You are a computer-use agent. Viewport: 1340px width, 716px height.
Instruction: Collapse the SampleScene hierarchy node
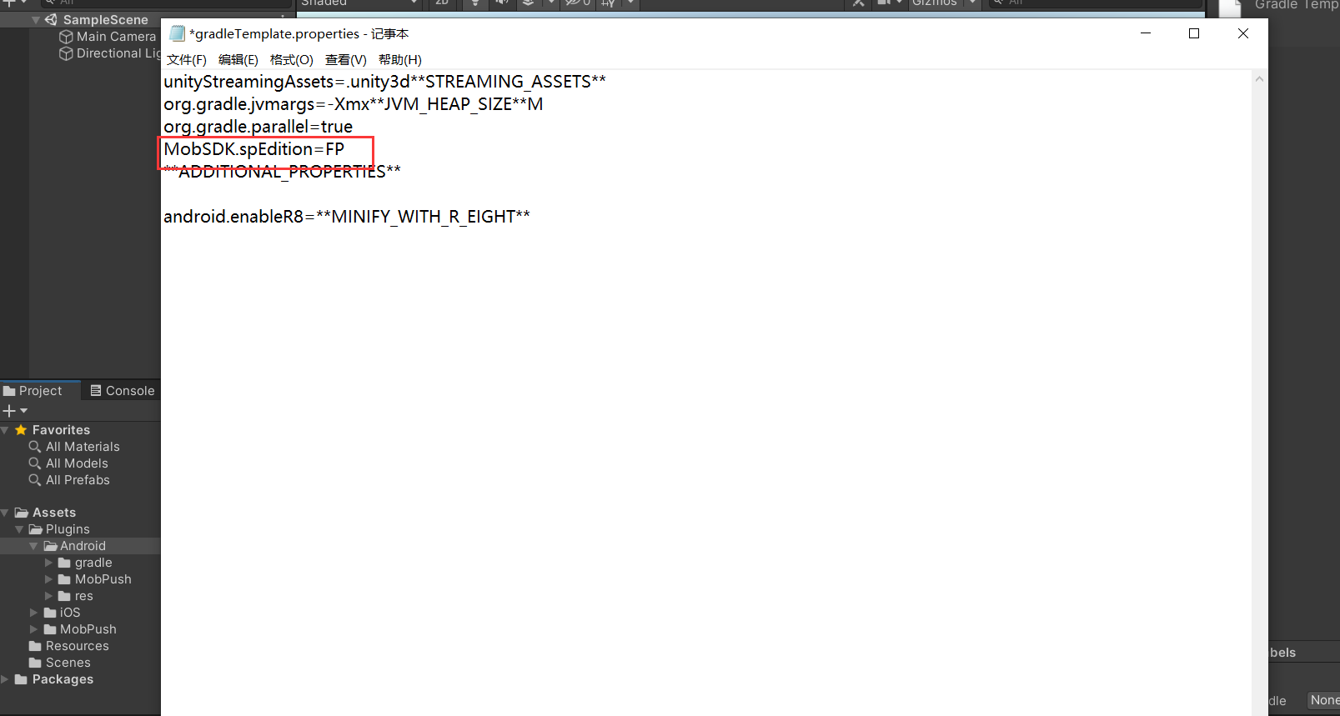point(36,20)
